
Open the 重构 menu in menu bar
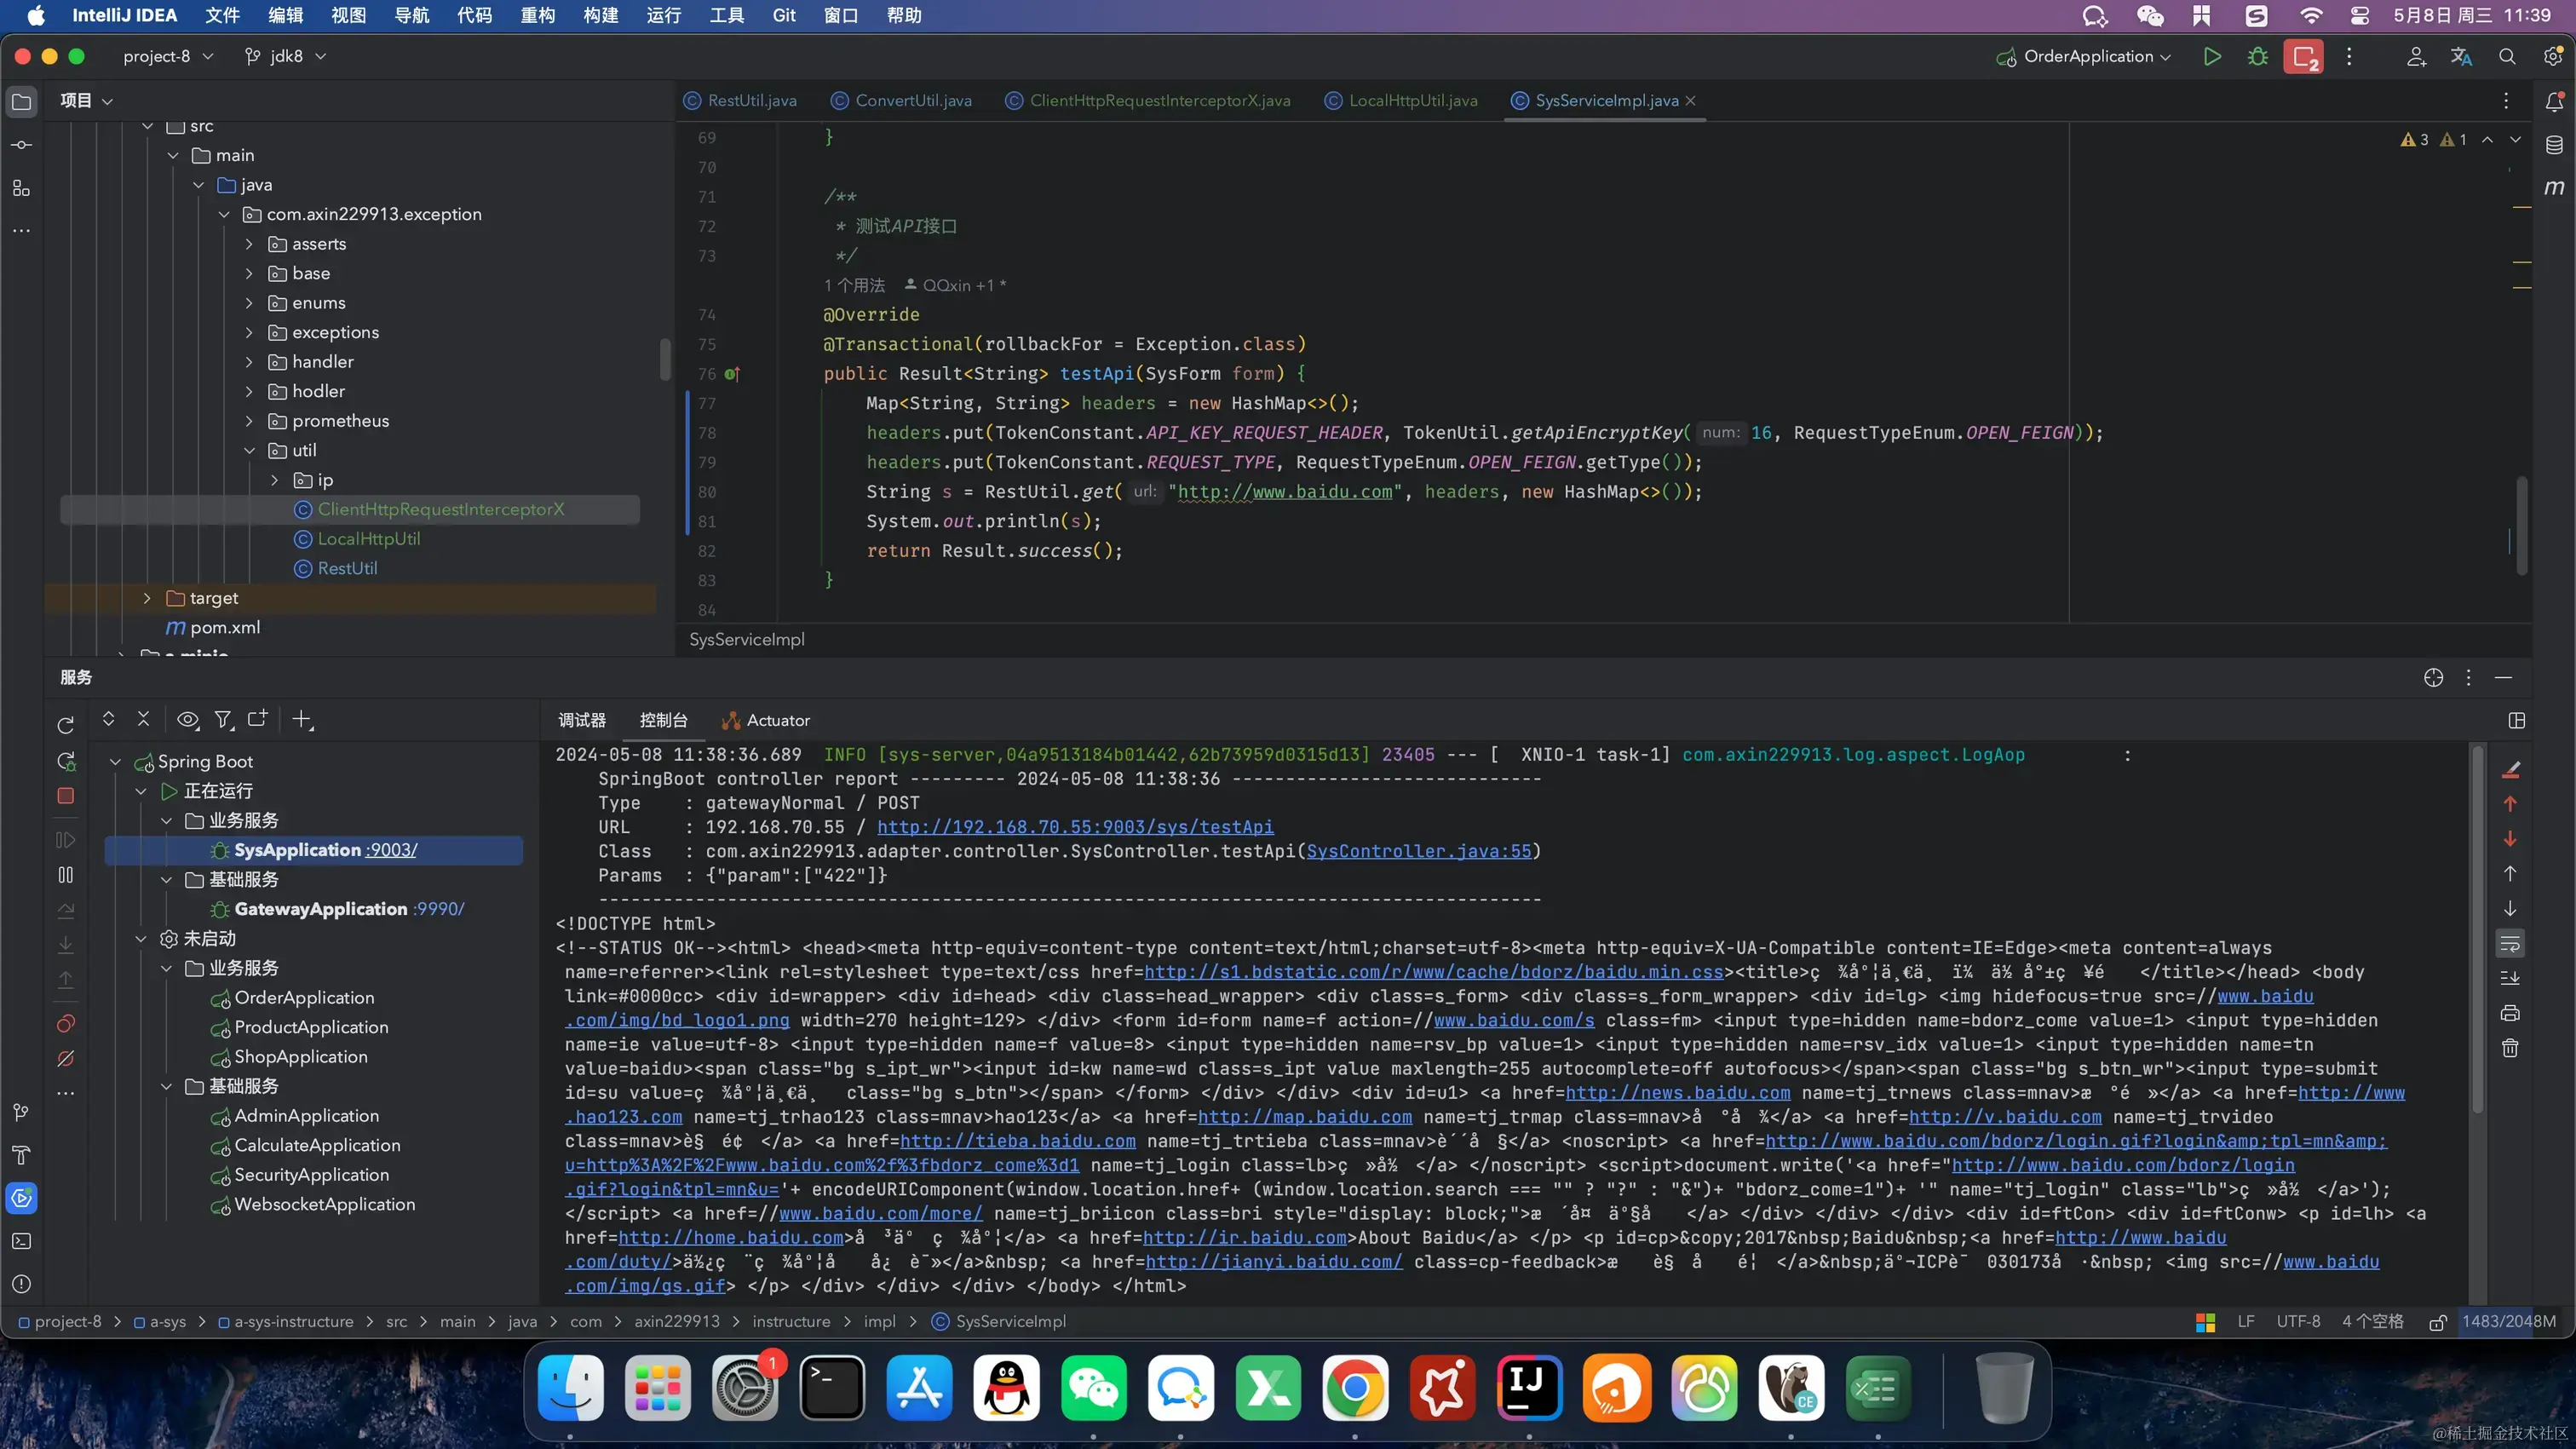pyautogui.click(x=537, y=15)
